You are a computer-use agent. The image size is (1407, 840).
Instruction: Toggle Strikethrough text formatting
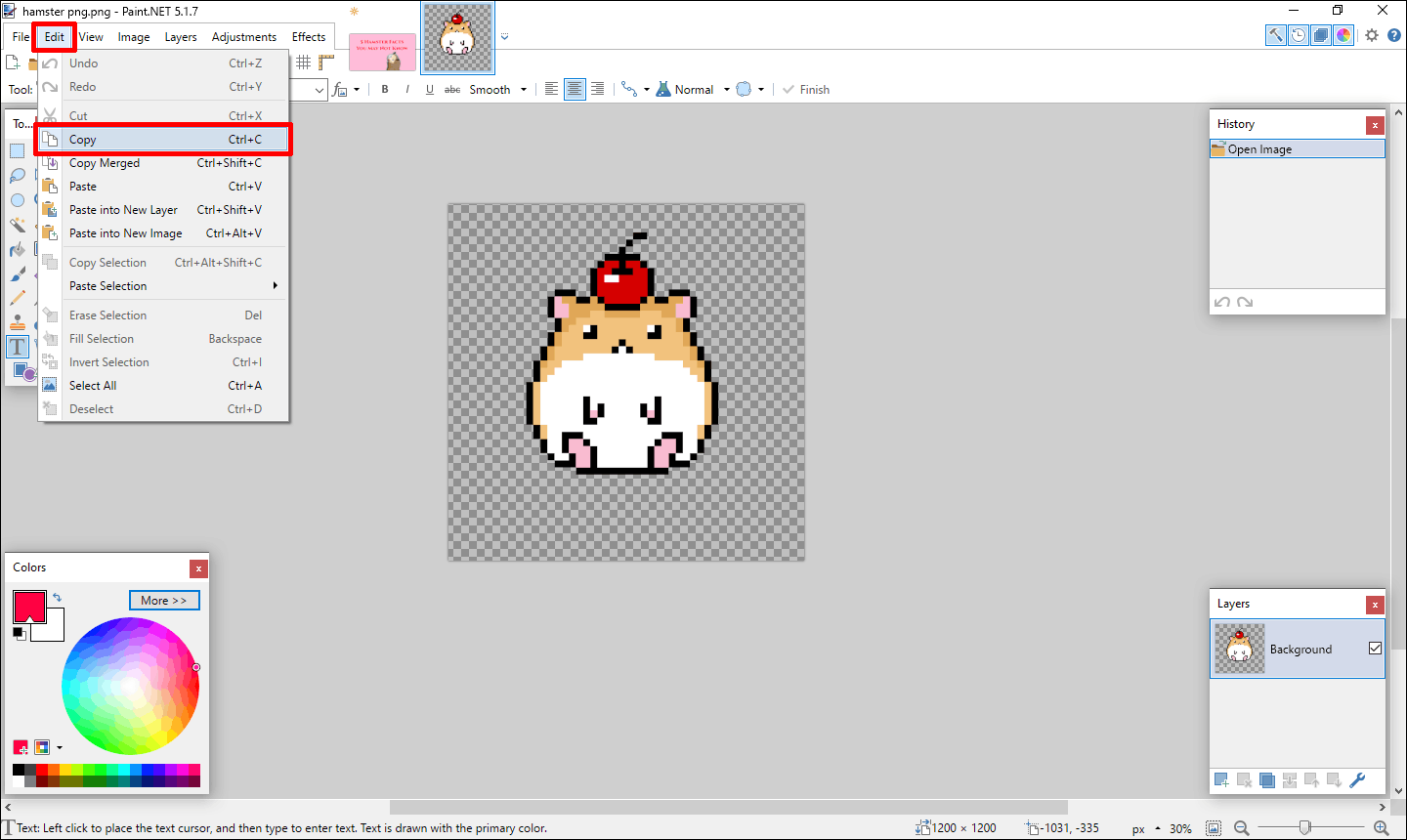click(452, 89)
